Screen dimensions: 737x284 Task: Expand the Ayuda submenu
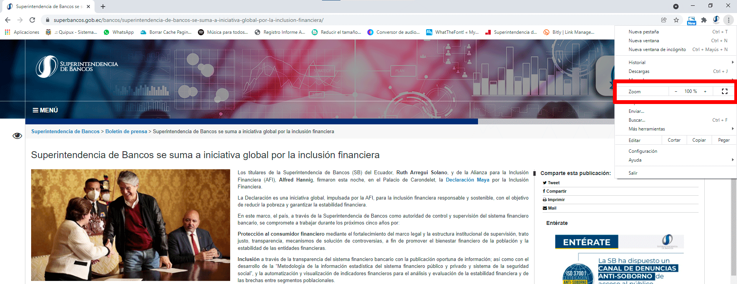pos(675,160)
